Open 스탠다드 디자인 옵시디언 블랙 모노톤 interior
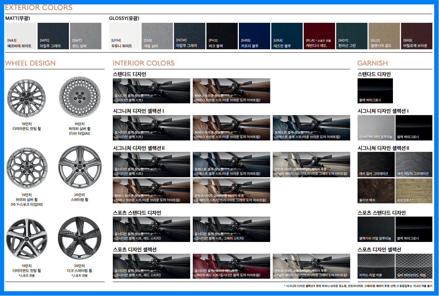This screenshot has height=296, width=439. pyautogui.click(x=151, y=91)
